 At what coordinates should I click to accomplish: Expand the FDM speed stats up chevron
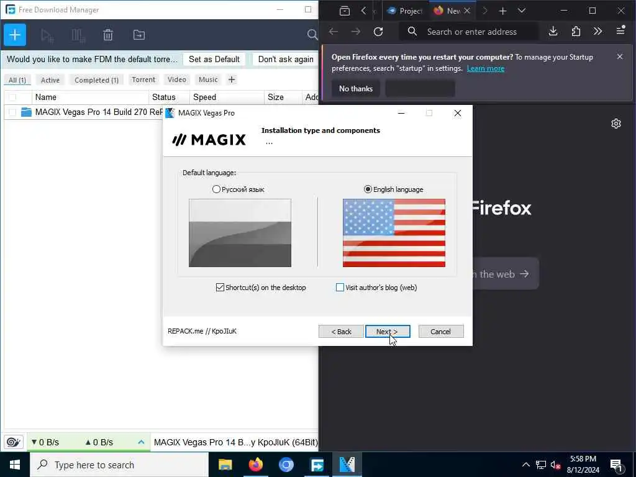[141, 442]
